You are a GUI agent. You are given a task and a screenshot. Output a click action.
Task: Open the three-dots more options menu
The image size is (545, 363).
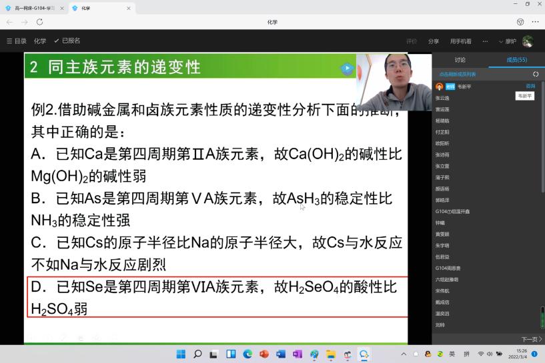tap(485, 41)
